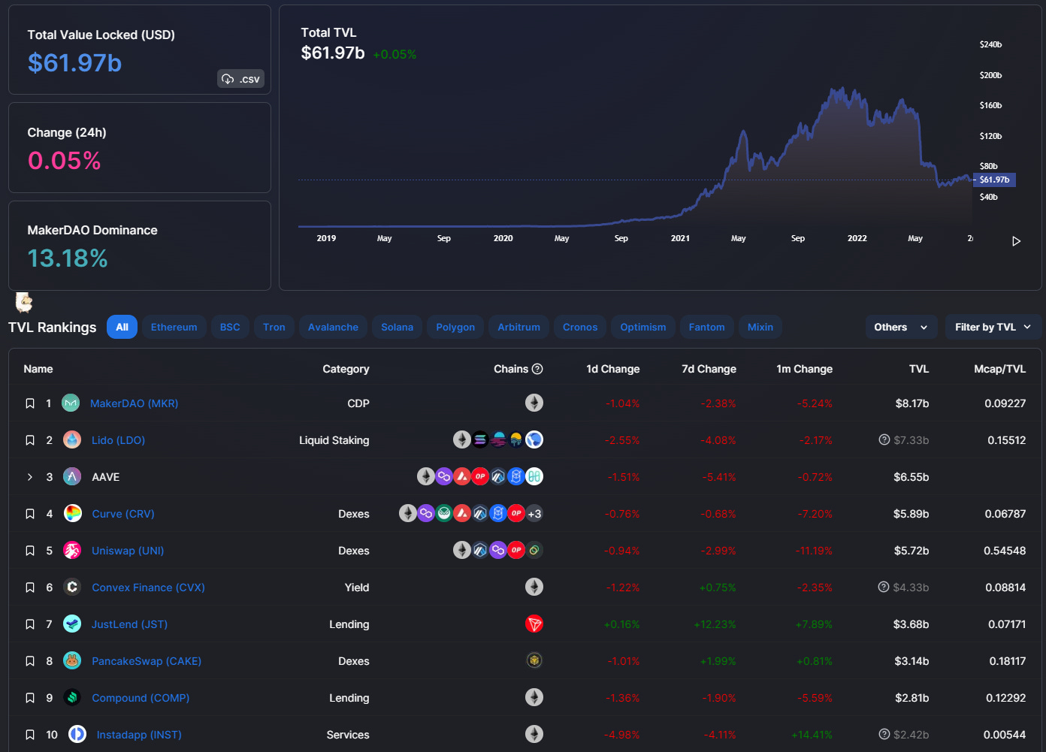The width and height of the screenshot is (1046, 752).
Task: Filter rankings by Arbitrum
Action: [518, 327]
